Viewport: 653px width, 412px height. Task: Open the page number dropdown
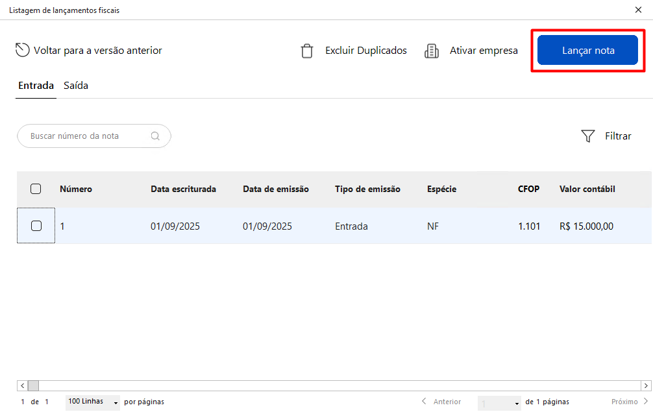tap(499, 403)
